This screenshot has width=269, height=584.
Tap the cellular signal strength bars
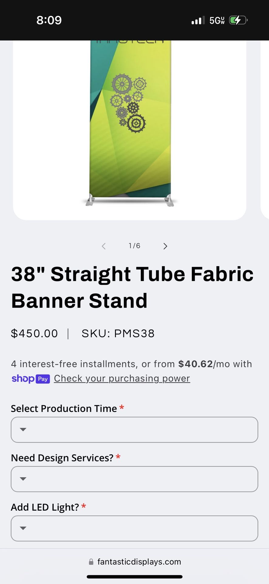pyautogui.click(x=198, y=20)
